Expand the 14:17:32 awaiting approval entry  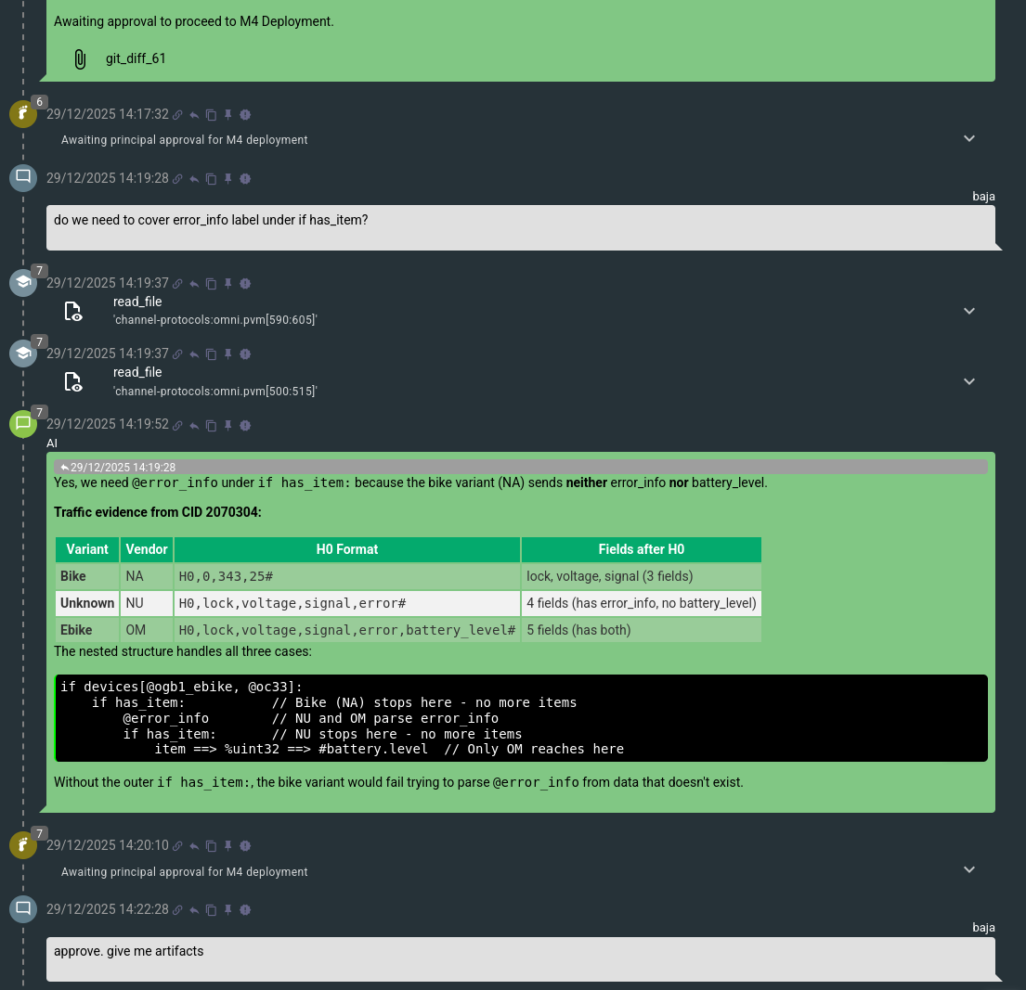(969, 139)
